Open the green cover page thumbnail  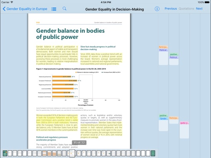pyautogui.click(x=5, y=153)
